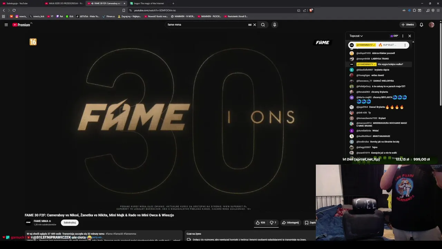Screen dimensions: 442x249
Task: Open the Filman.cc bookmark
Action: pyautogui.click(x=109, y=16)
